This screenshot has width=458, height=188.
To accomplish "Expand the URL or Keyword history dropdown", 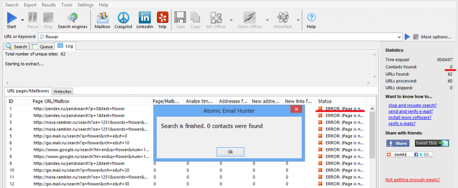I will (x=399, y=37).
